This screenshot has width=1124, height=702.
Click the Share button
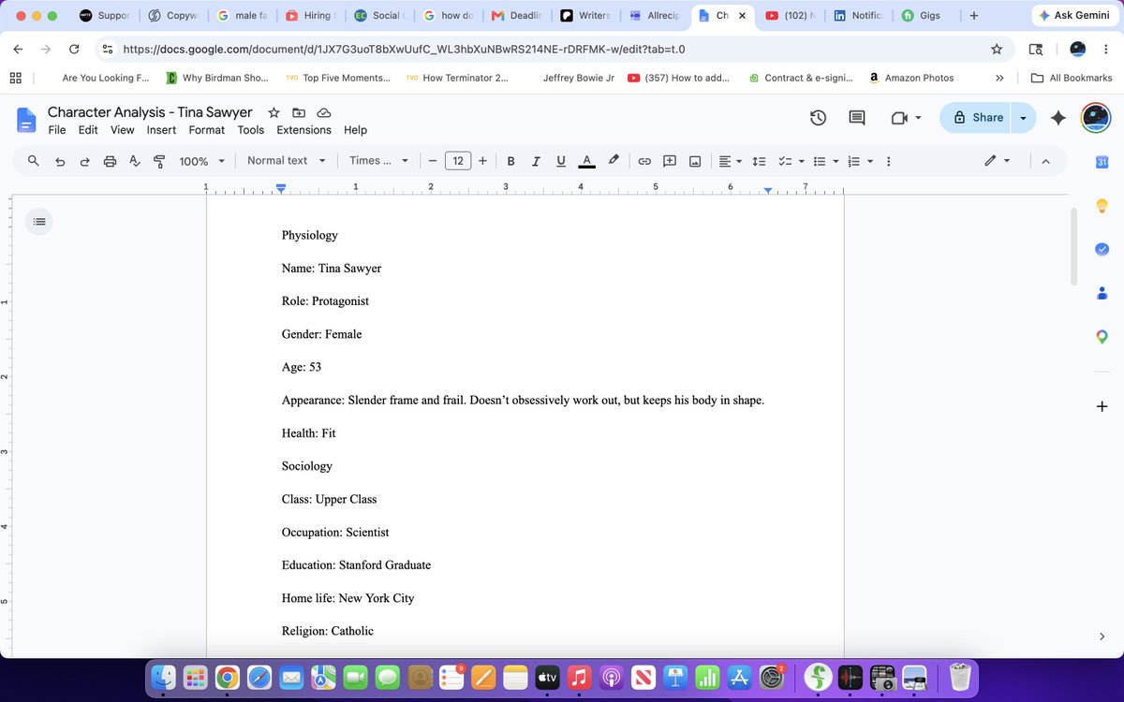(x=978, y=118)
